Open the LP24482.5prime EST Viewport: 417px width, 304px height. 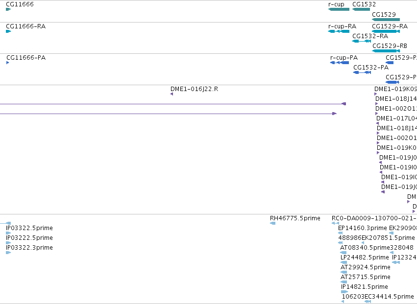click(343, 262)
